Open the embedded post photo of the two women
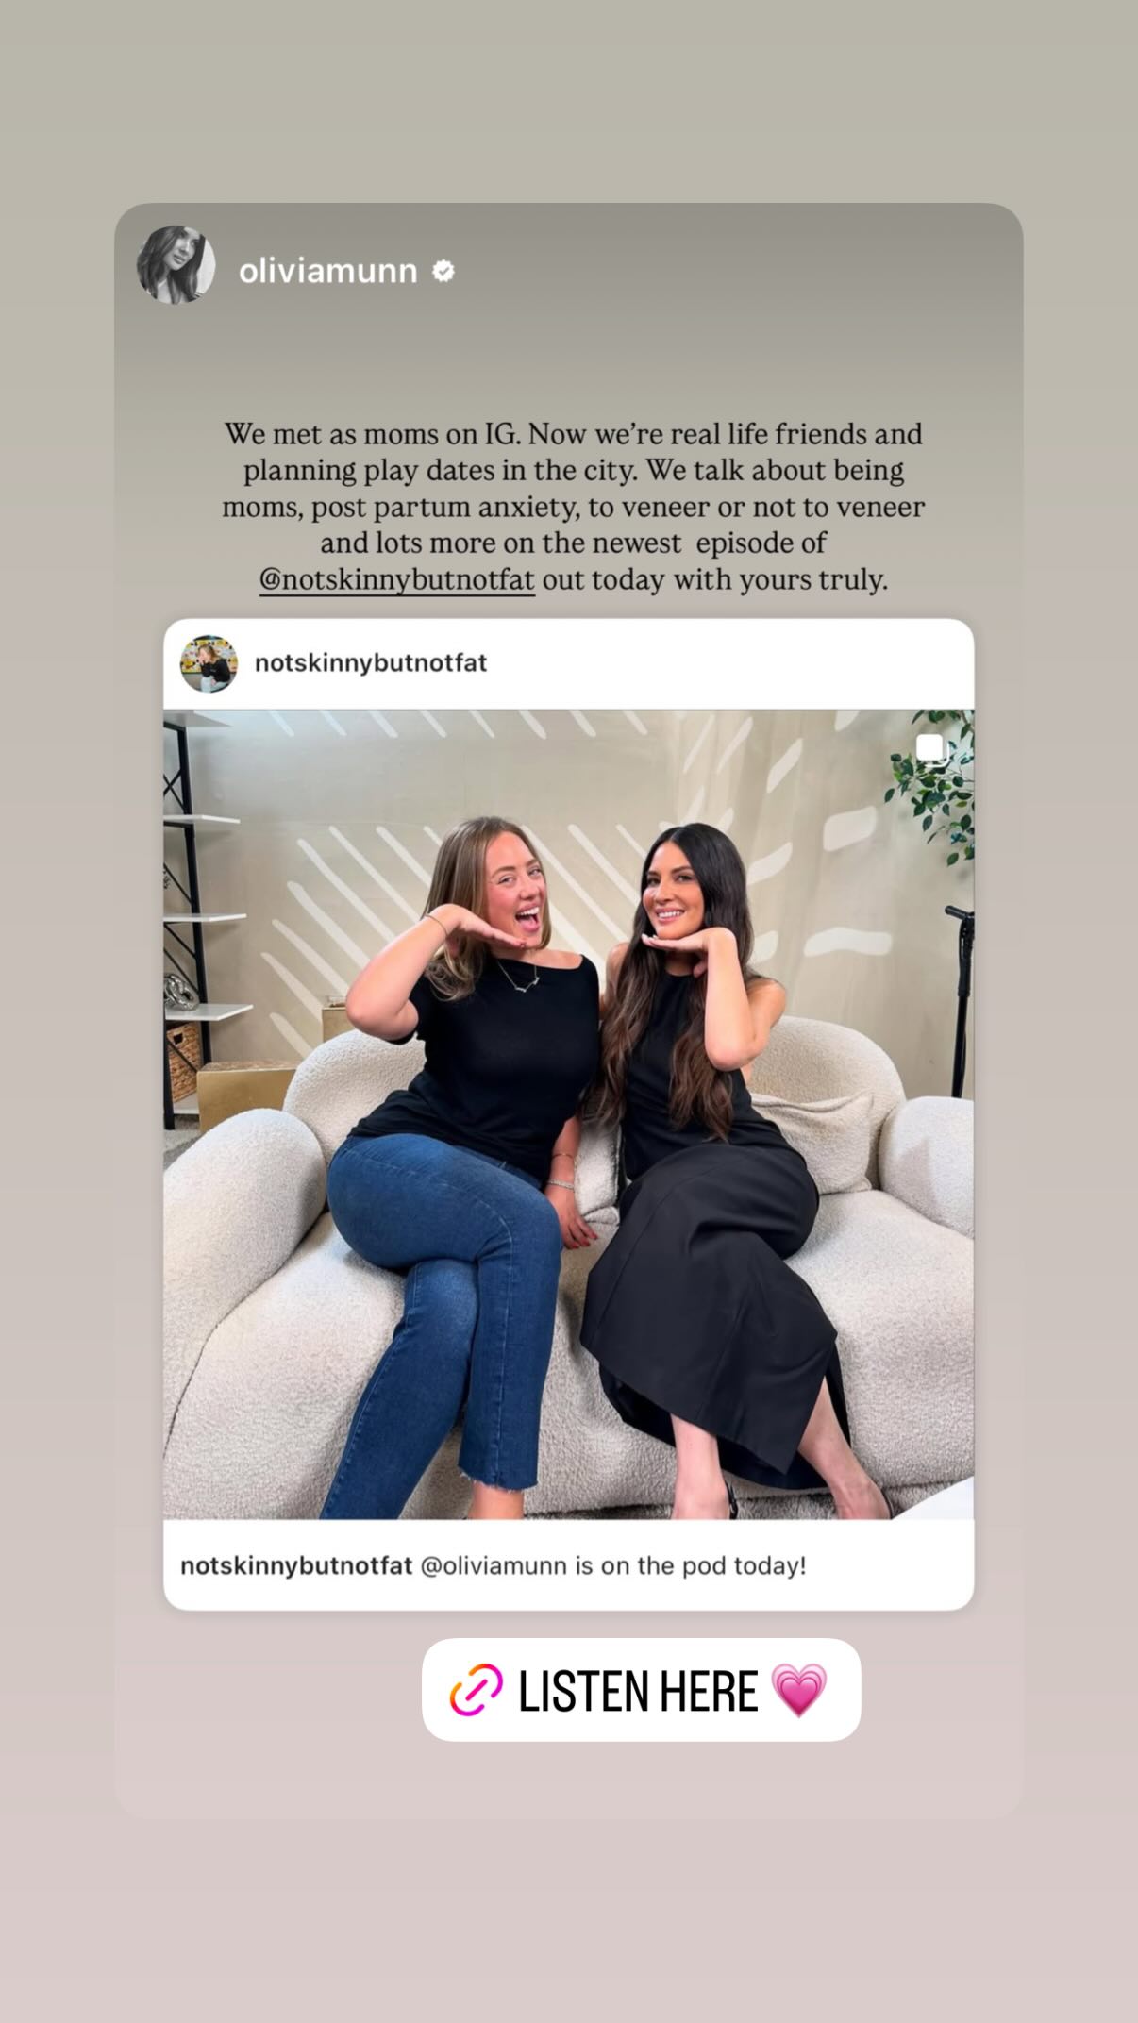The image size is (1138, 2023). tap(568, 1113)
